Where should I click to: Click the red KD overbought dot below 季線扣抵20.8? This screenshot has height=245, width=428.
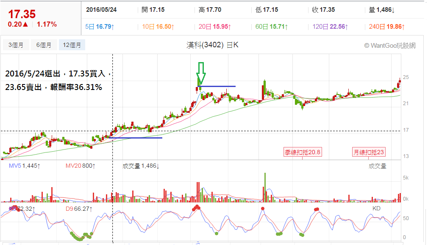tap(317, 210)
